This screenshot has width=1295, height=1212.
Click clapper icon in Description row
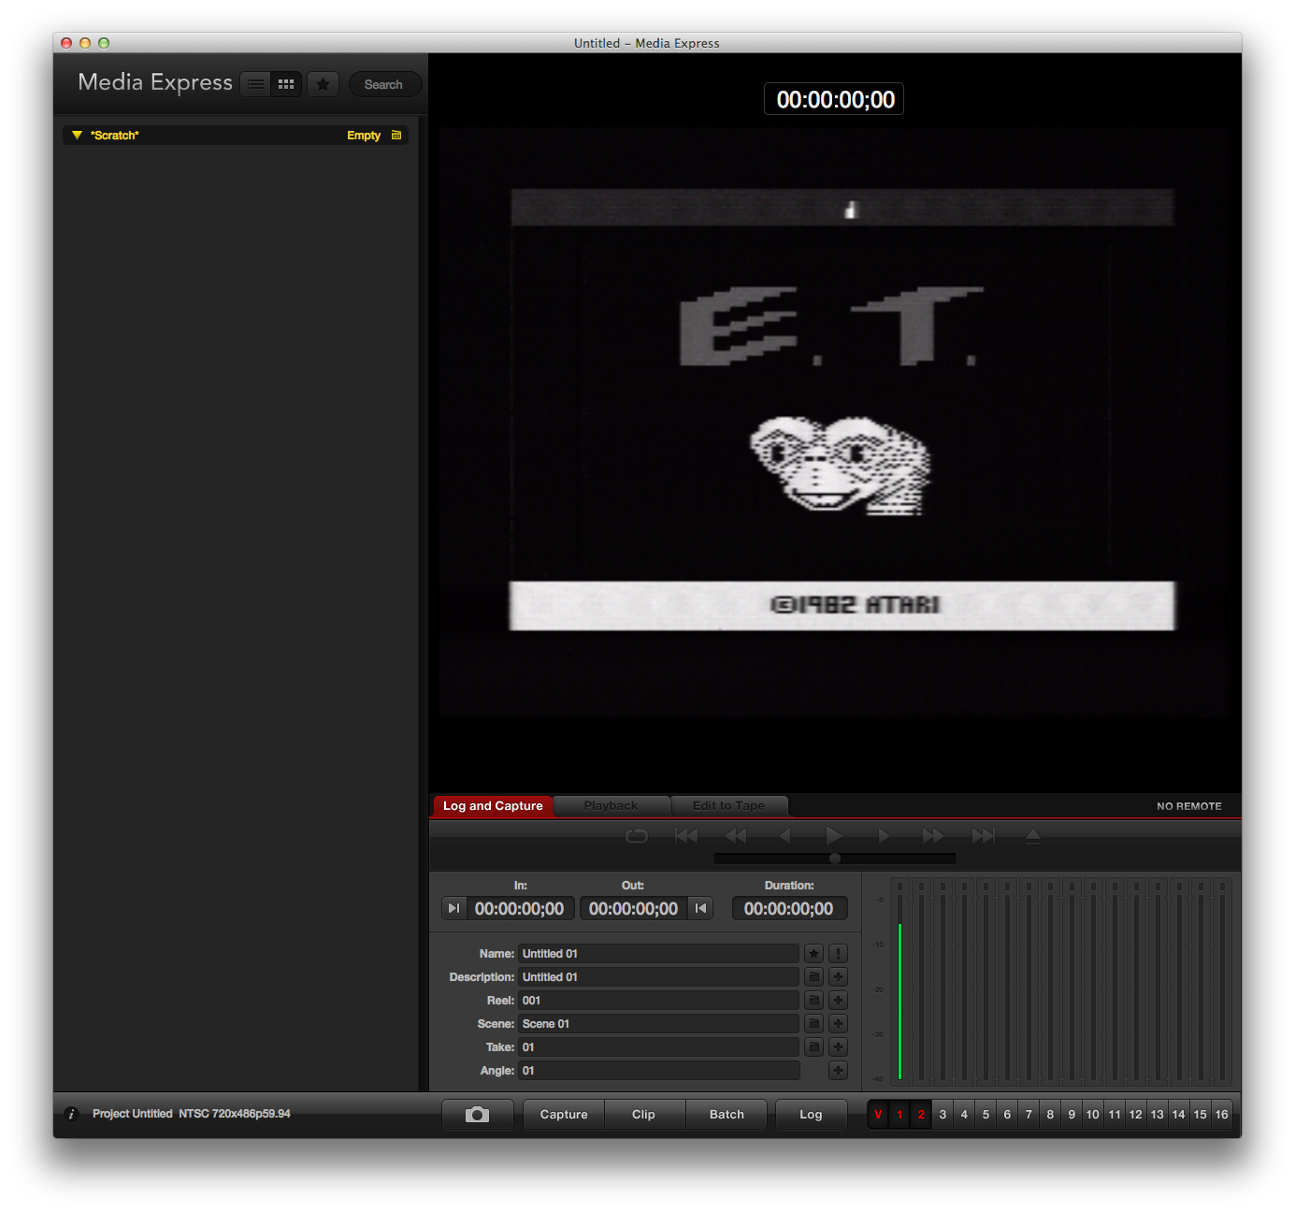click(814, 977)
